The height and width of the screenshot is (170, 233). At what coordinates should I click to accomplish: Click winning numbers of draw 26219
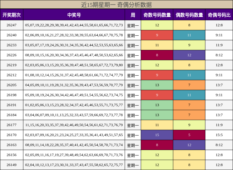point(74,65)
